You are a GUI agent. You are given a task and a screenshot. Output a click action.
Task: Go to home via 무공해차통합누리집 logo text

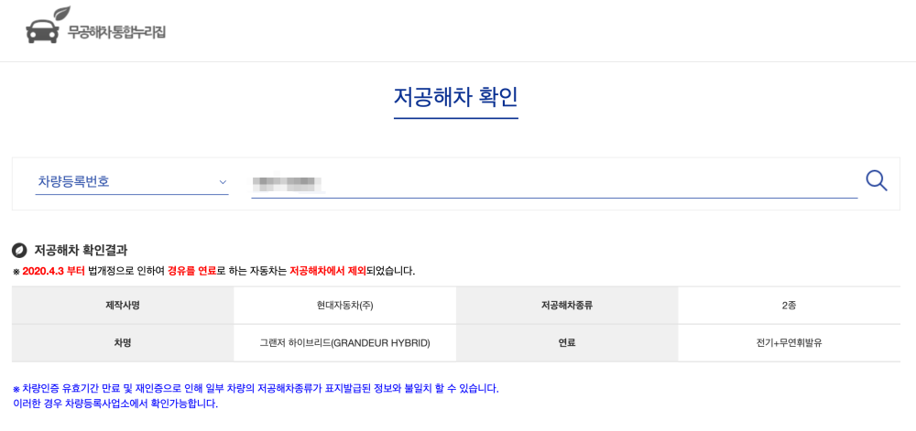(x=116, y=32)
